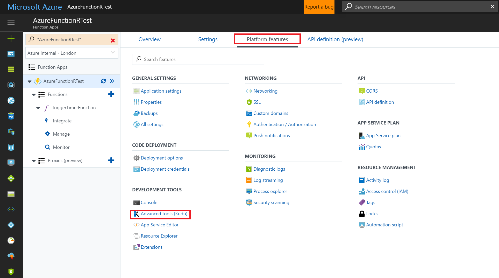Open App Service Editor link

[x=160, y=225]
